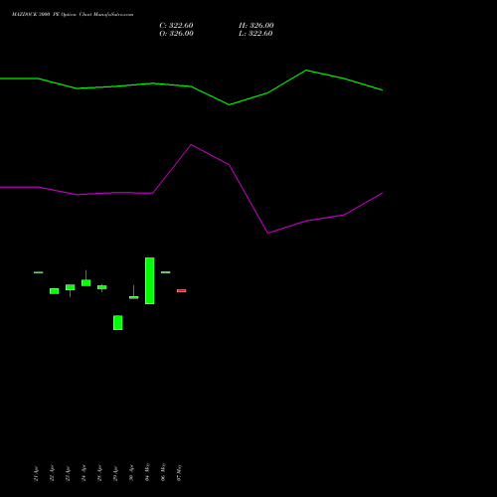Click the MAZDOCK PE Option chart title
Viewport: 497px width, 497px height.
(x=73, y=15)
